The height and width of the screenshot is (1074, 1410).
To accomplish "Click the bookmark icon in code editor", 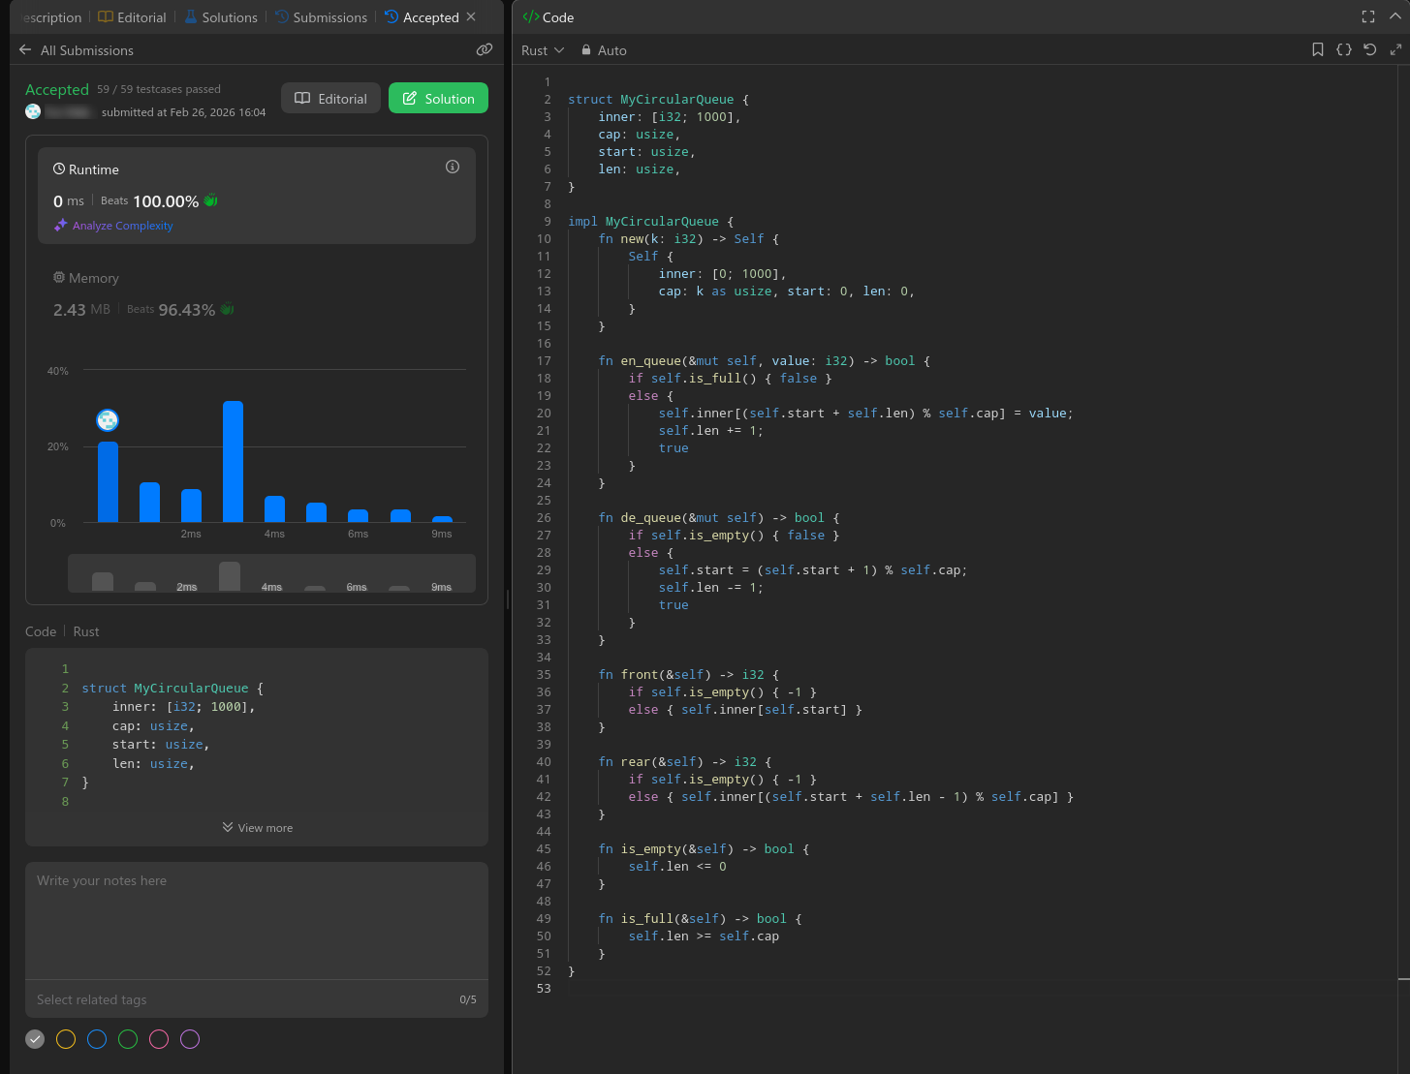I will coord(1317,49).
